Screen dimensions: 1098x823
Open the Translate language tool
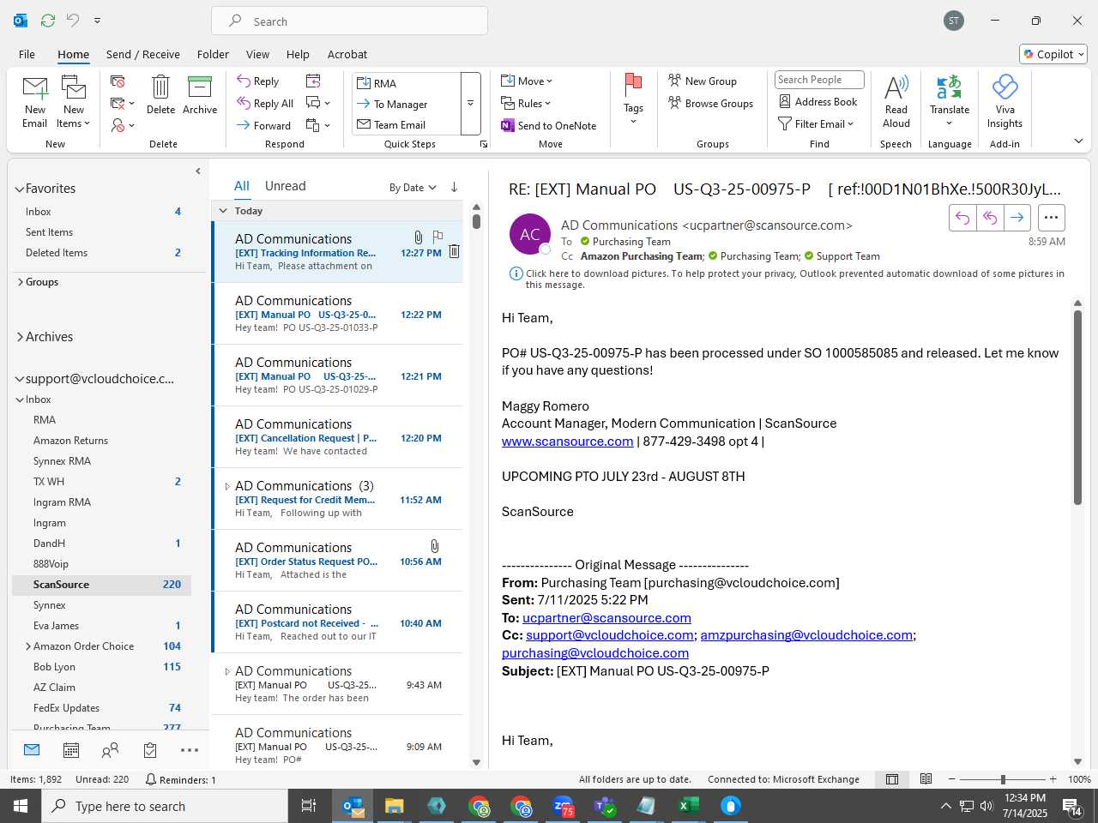point(950,101)
